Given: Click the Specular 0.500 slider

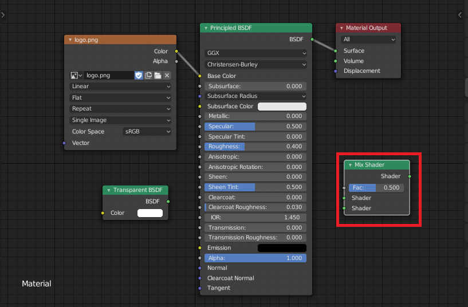Looking at the screenshot, I should pyautogui.click(x=255, y=127).
